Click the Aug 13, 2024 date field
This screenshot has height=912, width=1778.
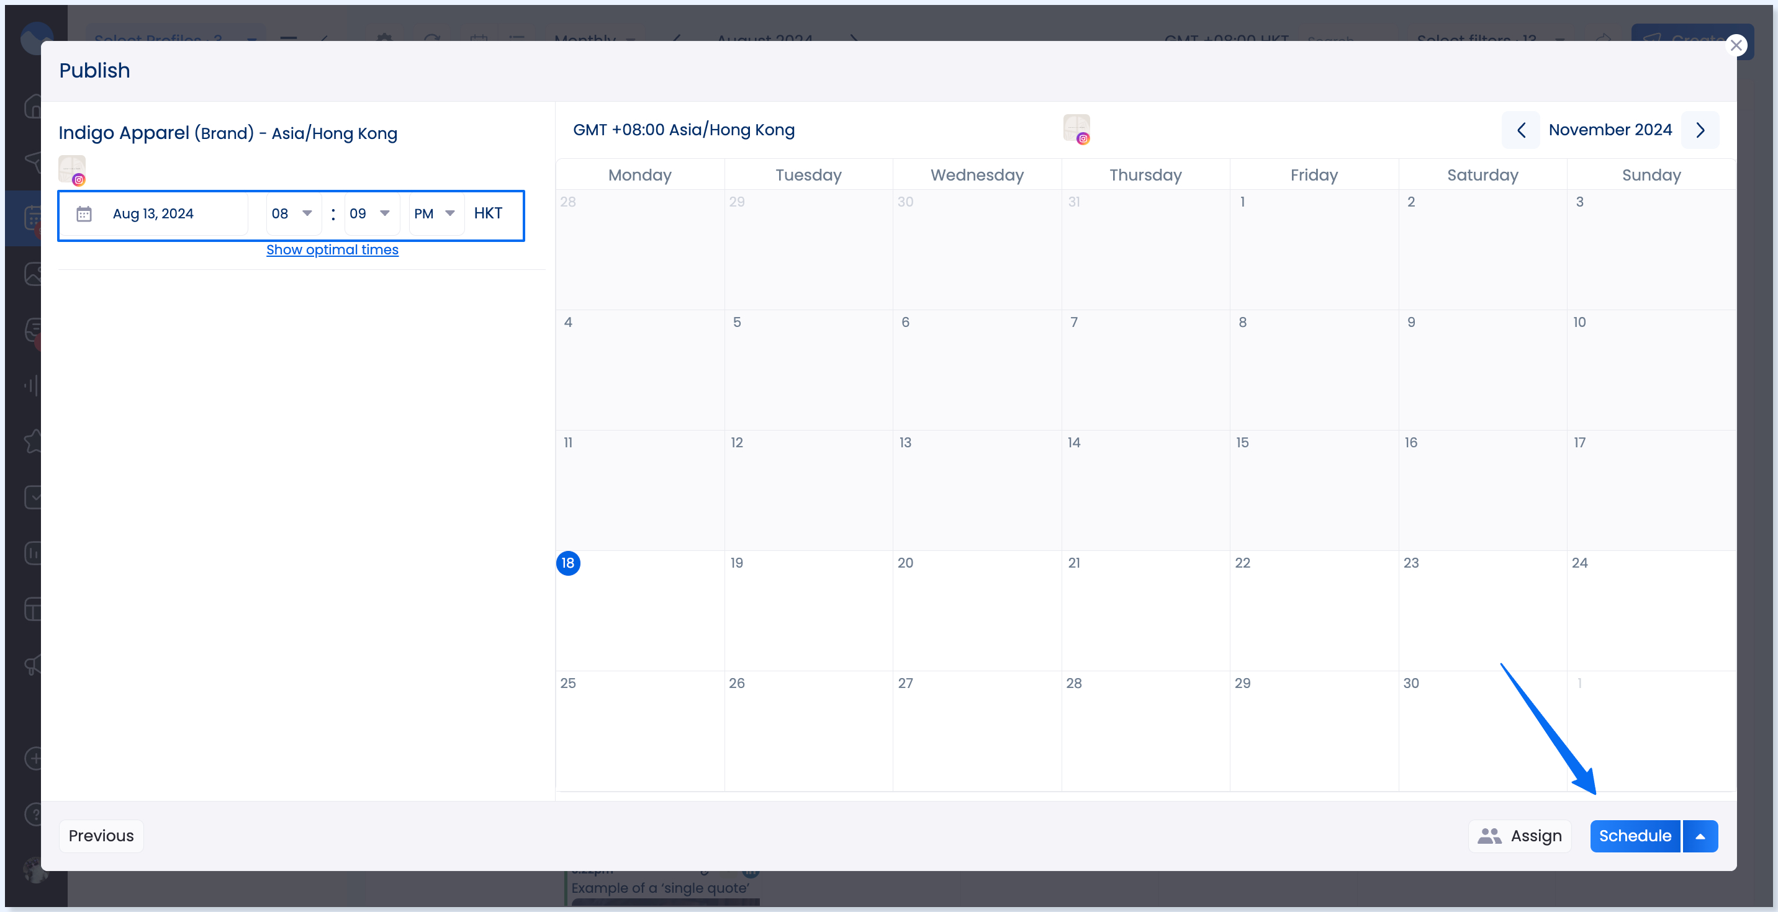[x=153, y=214]
